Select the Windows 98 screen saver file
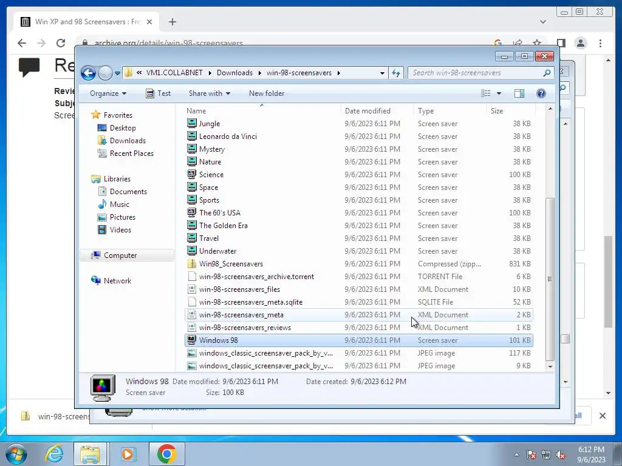This screenshot has width=622, height=466. pos(359,340)
